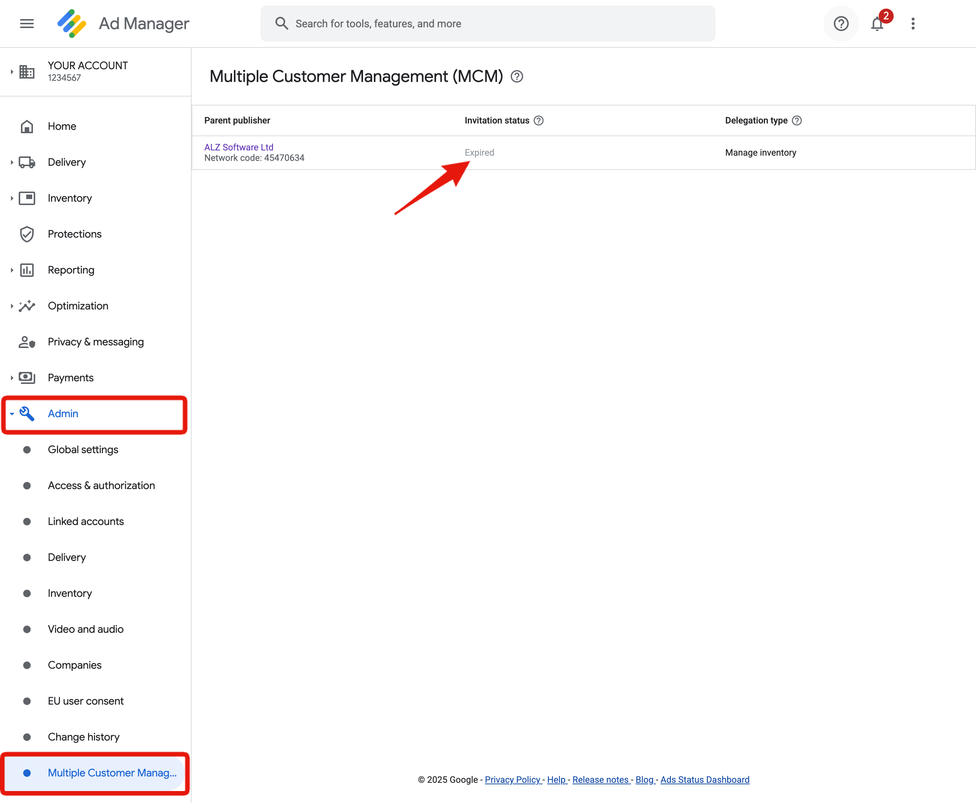
Task: Open the notifications bell
Action: pos(877,24)
